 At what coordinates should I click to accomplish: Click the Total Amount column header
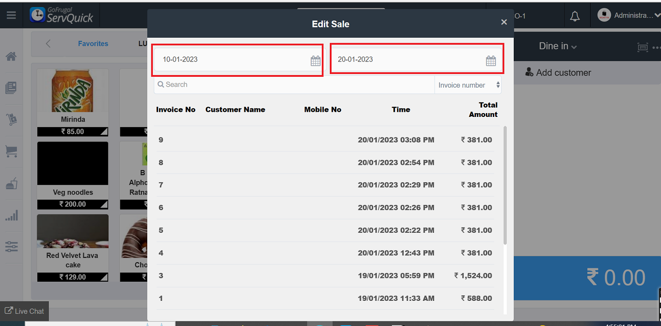click(x=483, y=109)
